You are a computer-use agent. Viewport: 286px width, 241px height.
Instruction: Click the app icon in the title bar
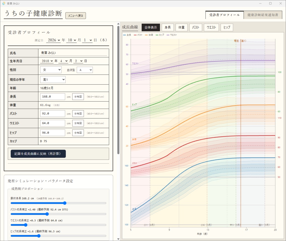pyautogui.click(x=4, y=3)
